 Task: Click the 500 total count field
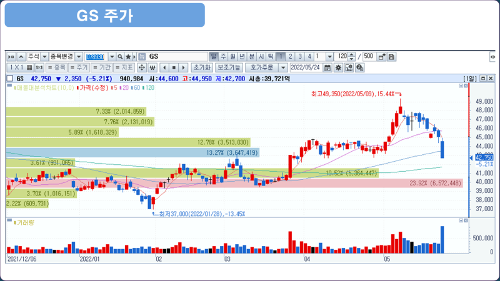pyautogui.click(x=369, y=56)
